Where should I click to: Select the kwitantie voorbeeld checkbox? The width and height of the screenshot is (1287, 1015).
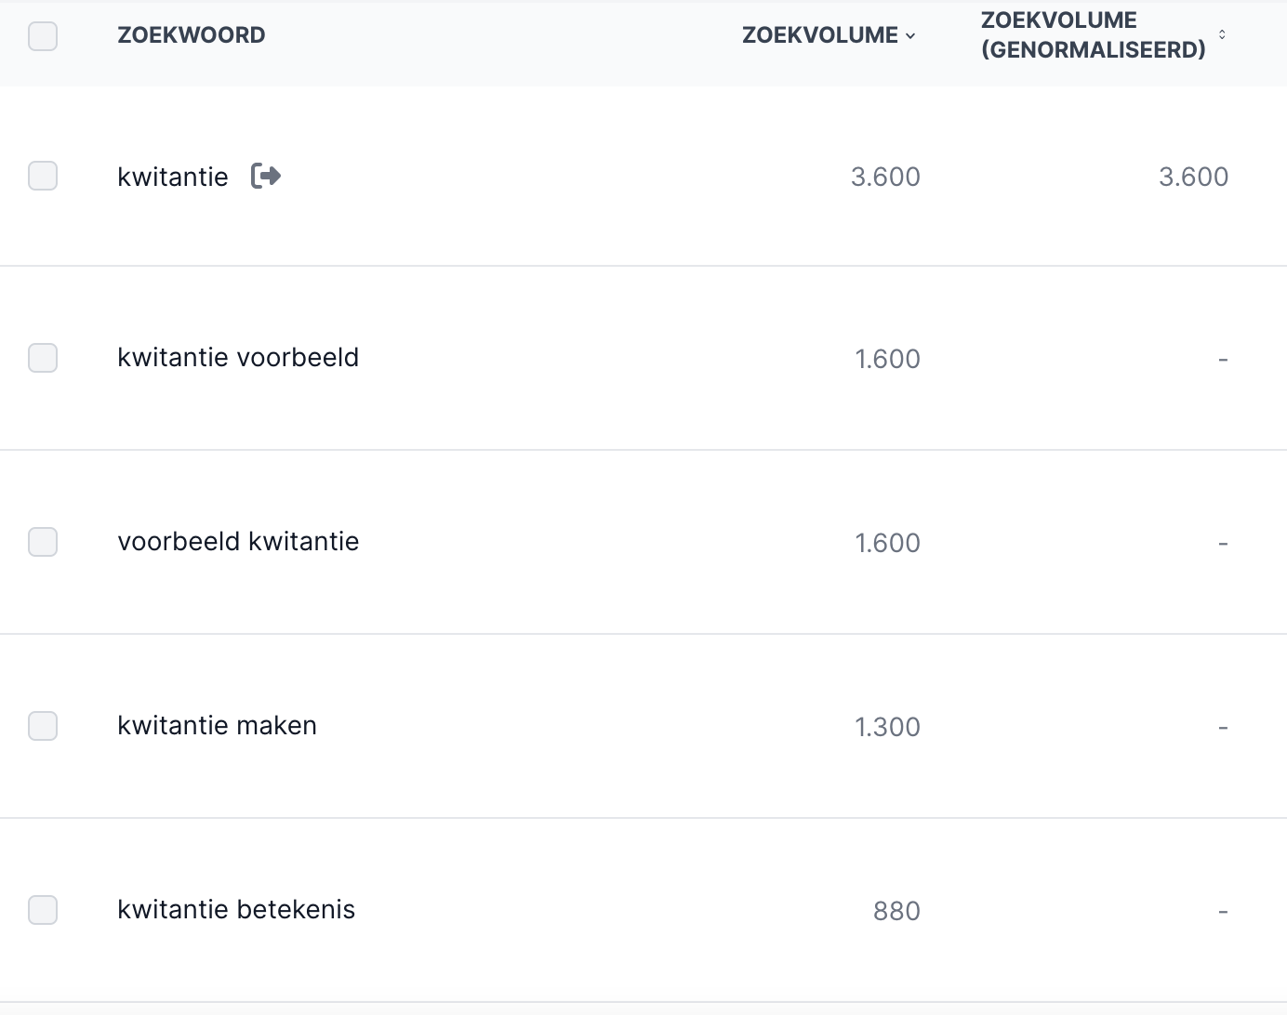(43, 358)
